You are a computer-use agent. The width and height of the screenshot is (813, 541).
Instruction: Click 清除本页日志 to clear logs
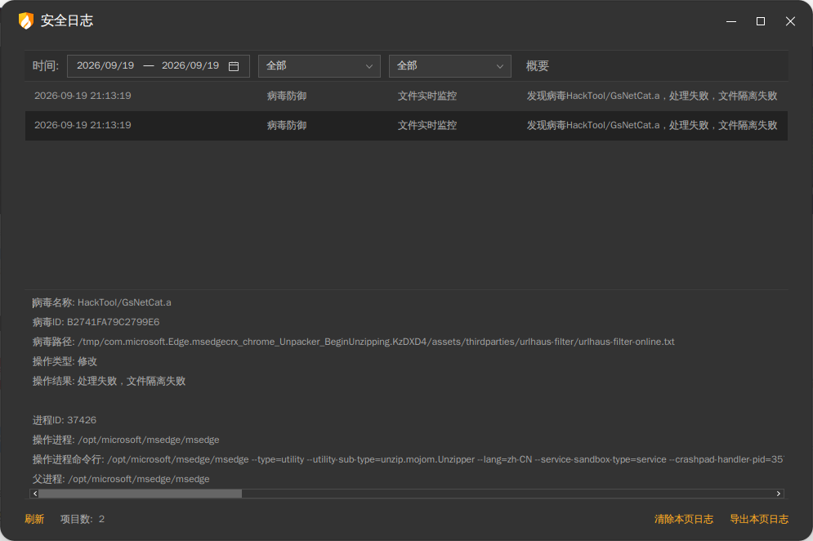(684, 519)
